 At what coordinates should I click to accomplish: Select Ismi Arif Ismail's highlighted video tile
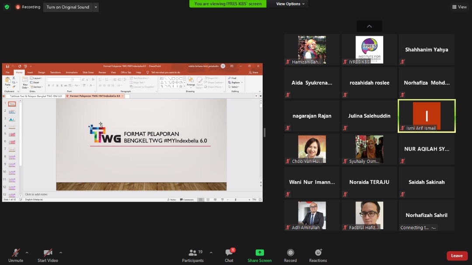427,116
